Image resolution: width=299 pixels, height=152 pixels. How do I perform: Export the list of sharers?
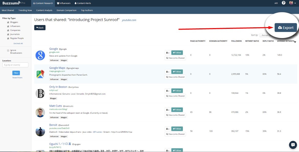[286, 28]
